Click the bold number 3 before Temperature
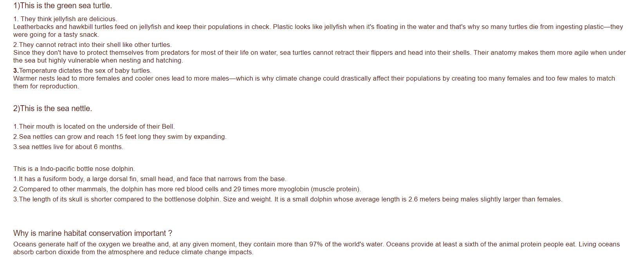This screenshot has height=264, width=631. tap(16, 71)
